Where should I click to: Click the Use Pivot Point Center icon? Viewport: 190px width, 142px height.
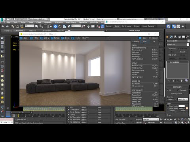(x=83, y=26)
